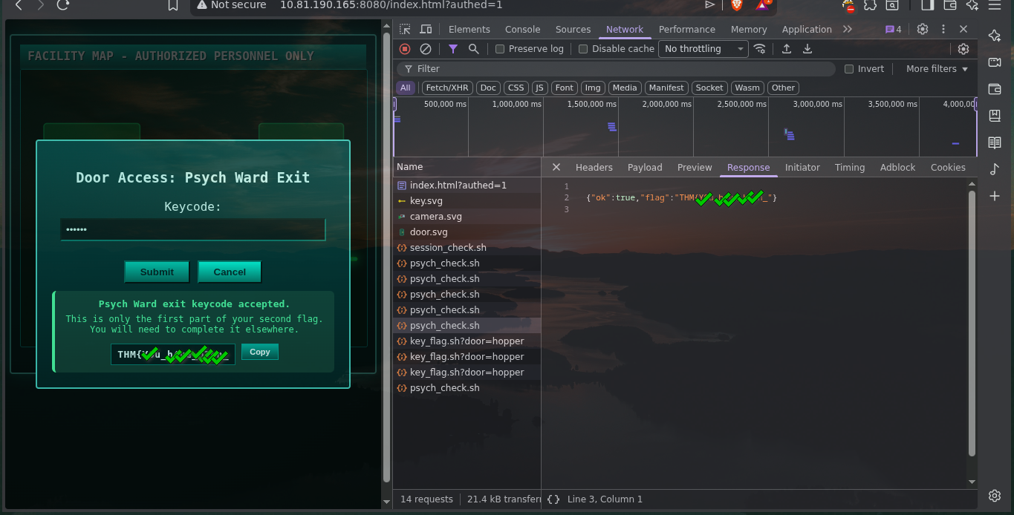Click the Keycode password input field
Screen dimensions: 1014x515
(193, 230)
